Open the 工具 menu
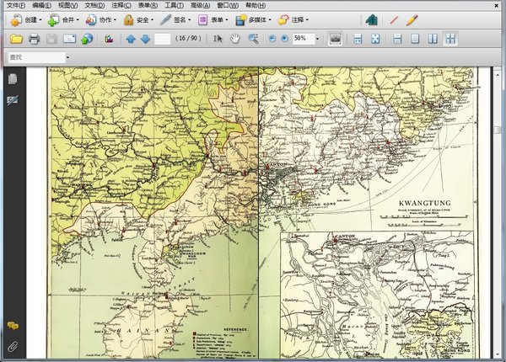 [175, 5]
